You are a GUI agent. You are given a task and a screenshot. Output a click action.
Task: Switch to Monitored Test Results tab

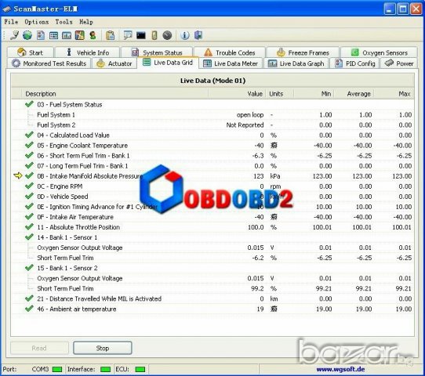coord(49,63)
